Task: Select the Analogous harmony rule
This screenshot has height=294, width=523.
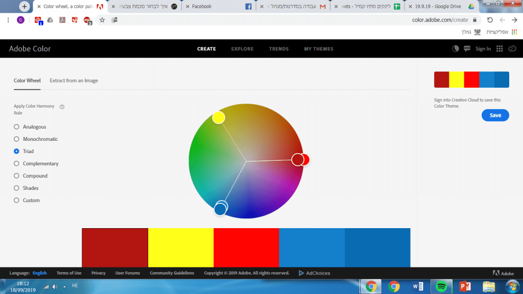Action: [16, 127]
